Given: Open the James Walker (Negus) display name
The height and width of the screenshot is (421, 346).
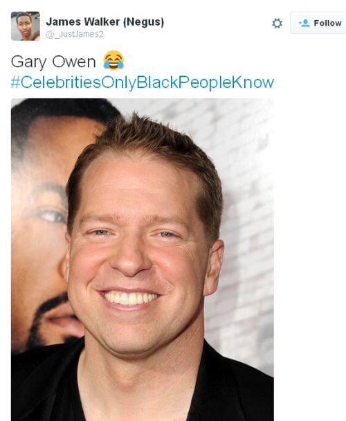Looking at the screenshot, I should [105, 21].
